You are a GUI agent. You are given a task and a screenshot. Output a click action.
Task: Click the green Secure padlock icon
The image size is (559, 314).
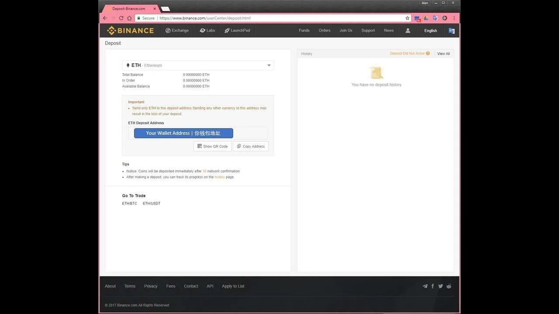point(138,18)
